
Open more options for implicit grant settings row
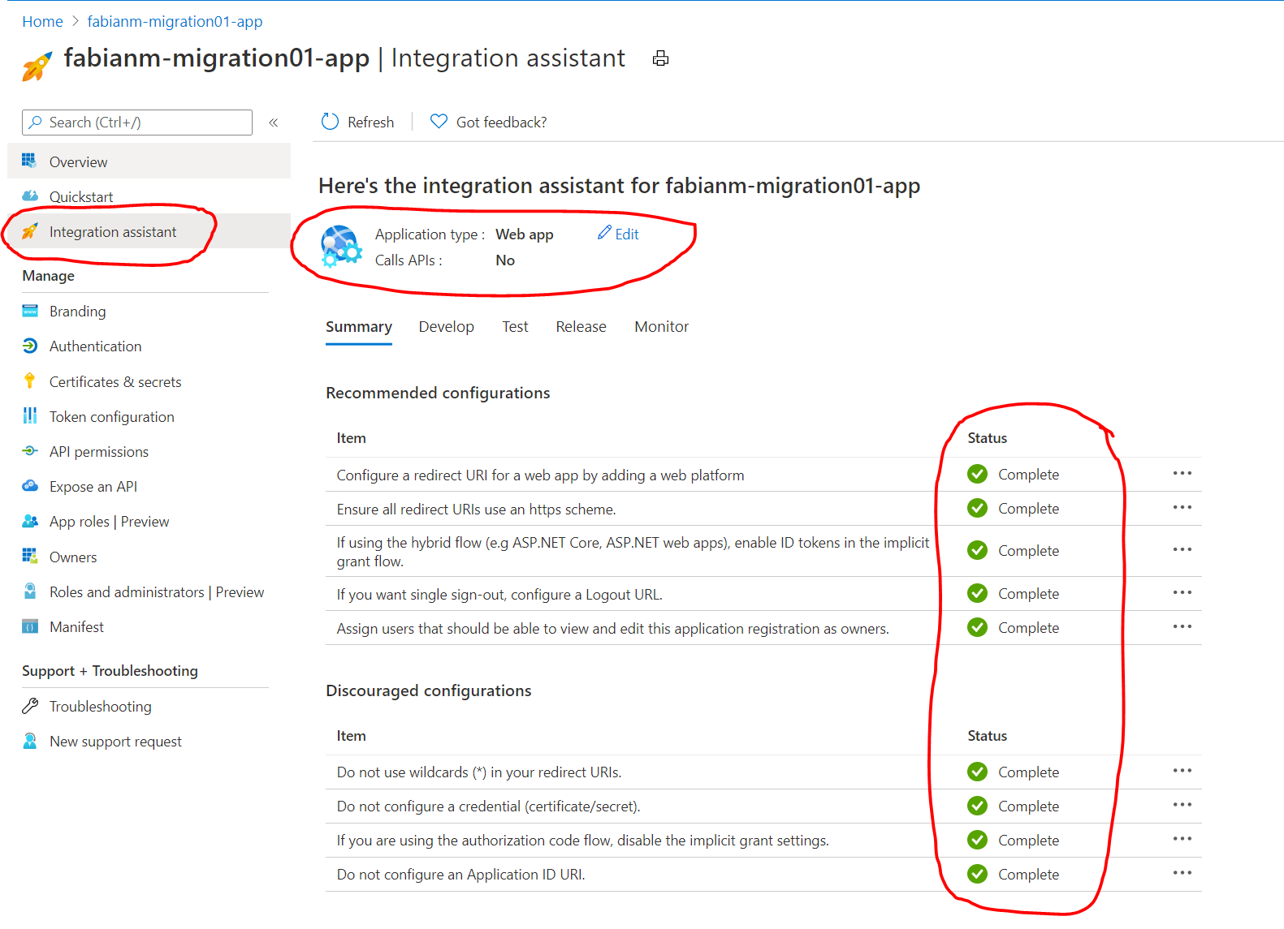click(1182, 839)
